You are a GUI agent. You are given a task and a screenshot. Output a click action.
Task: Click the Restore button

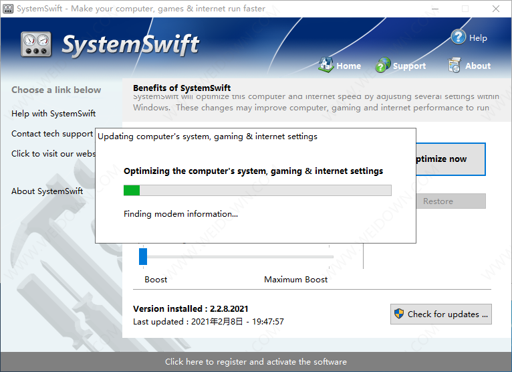coord(451,201)
